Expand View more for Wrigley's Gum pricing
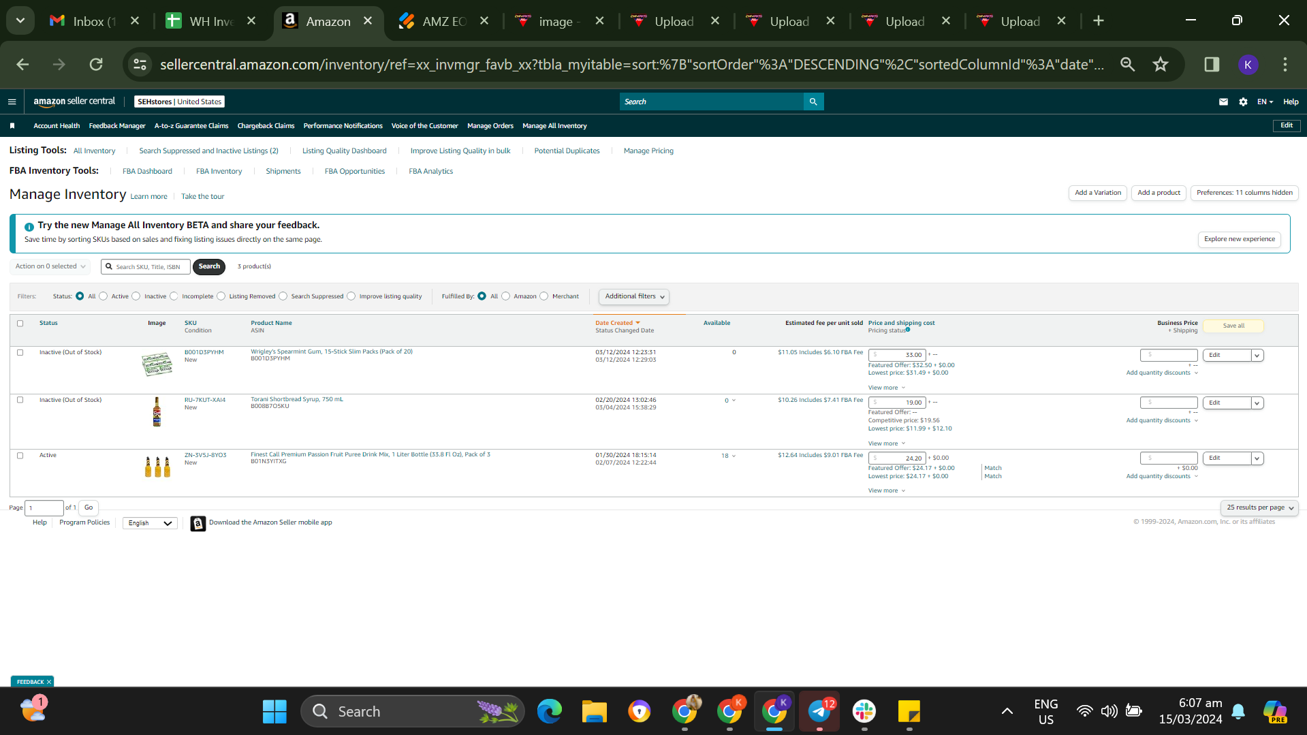The height and width of the screenshot is (735, 1307). 886,388
